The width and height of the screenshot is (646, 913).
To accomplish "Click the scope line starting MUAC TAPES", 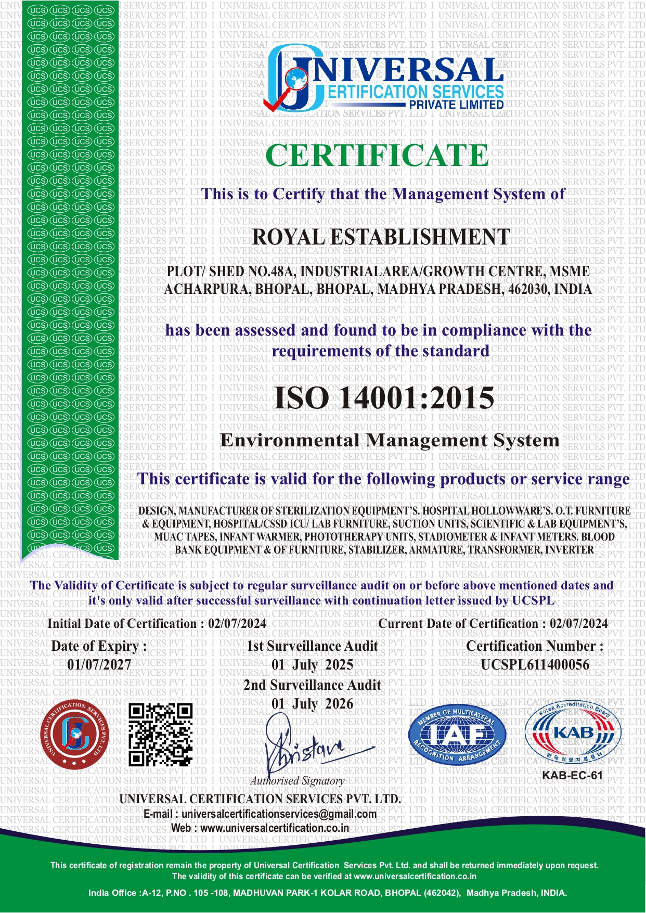I will pyautogui.click(x=384, y=537).
